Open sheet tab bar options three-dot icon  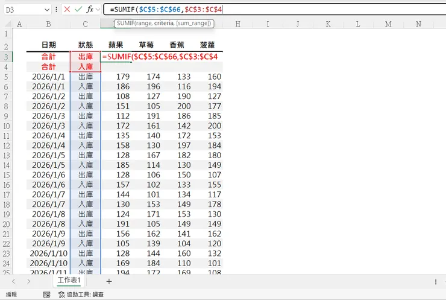[436, 282]
